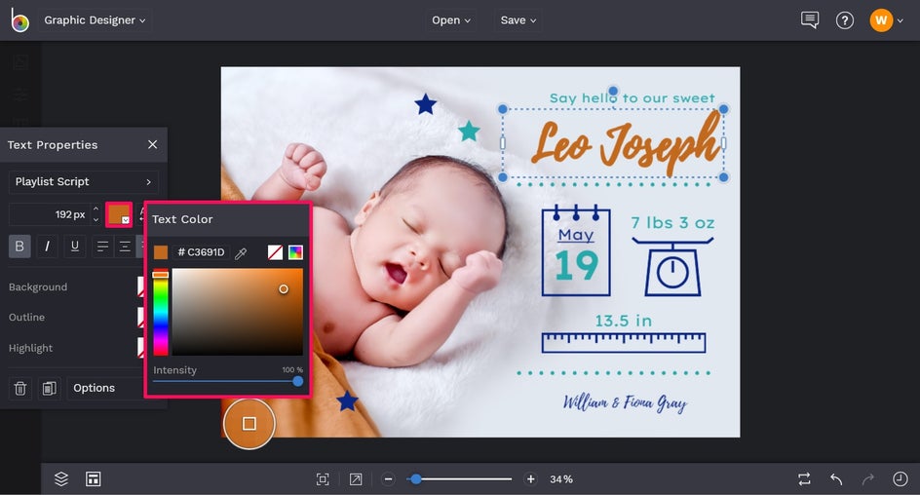Fit canvas to screen icon

pos(323,479)
